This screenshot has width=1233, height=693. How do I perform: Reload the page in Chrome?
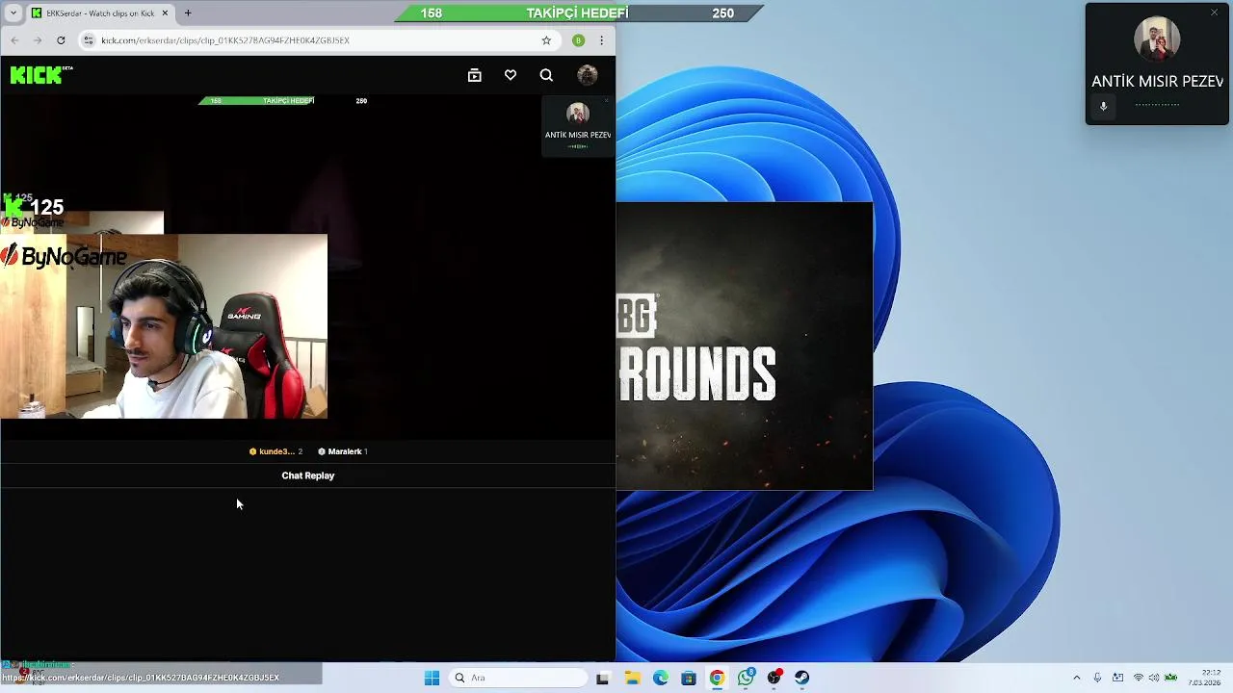click(x=61, y=40)
